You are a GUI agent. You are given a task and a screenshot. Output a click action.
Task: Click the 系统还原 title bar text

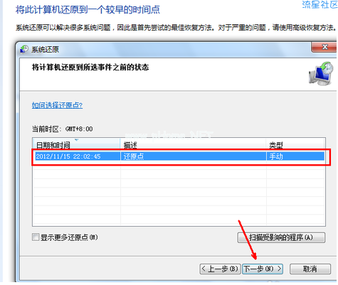tap(45, 49)
